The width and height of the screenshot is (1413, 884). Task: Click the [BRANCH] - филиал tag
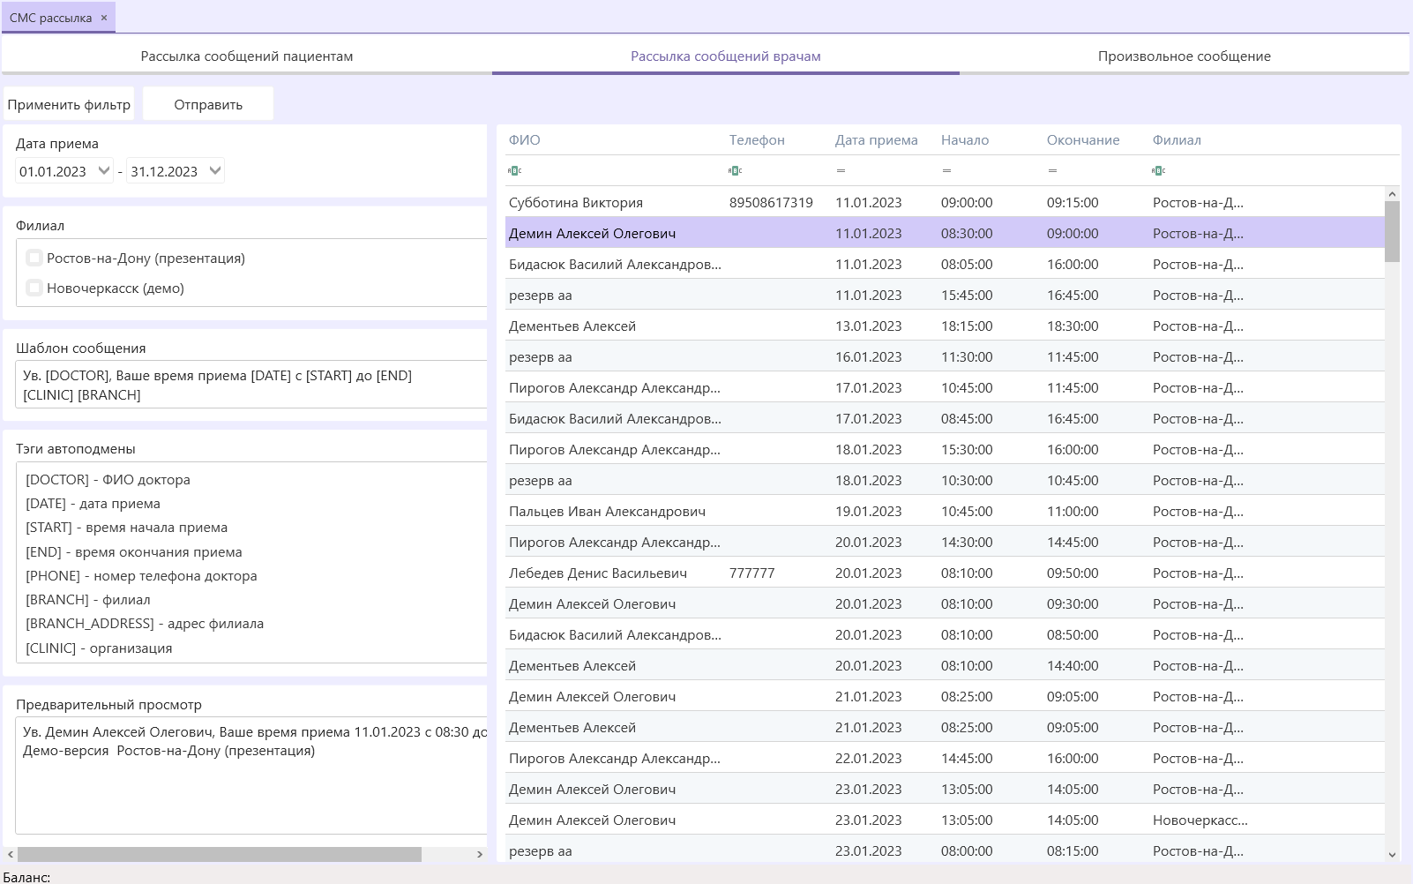click(x=87, y=599)
